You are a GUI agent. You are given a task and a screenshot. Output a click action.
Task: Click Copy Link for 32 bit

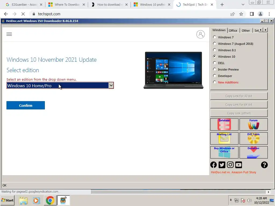(x=239, y=96)
